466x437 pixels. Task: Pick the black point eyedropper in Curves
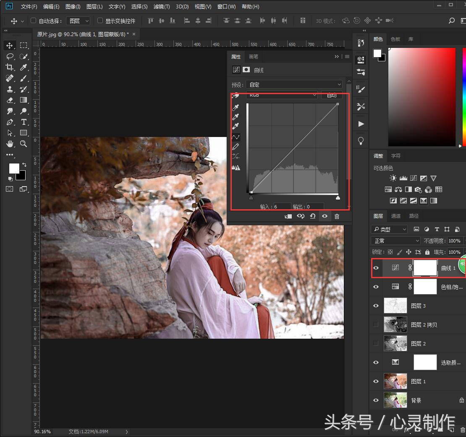[x=236, y=108]
